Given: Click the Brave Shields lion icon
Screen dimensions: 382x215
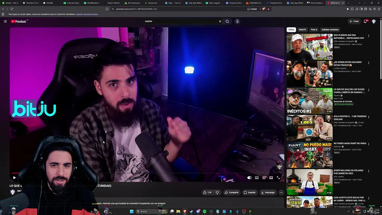Looking at the screenshot, I should [264, 9].
